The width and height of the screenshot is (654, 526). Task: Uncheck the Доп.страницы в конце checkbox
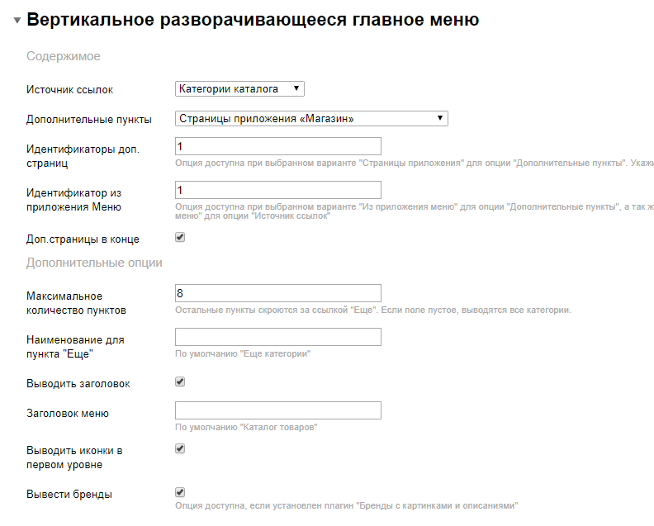[180, 238]
